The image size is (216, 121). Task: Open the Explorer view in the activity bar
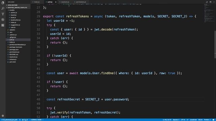[3, 3]
